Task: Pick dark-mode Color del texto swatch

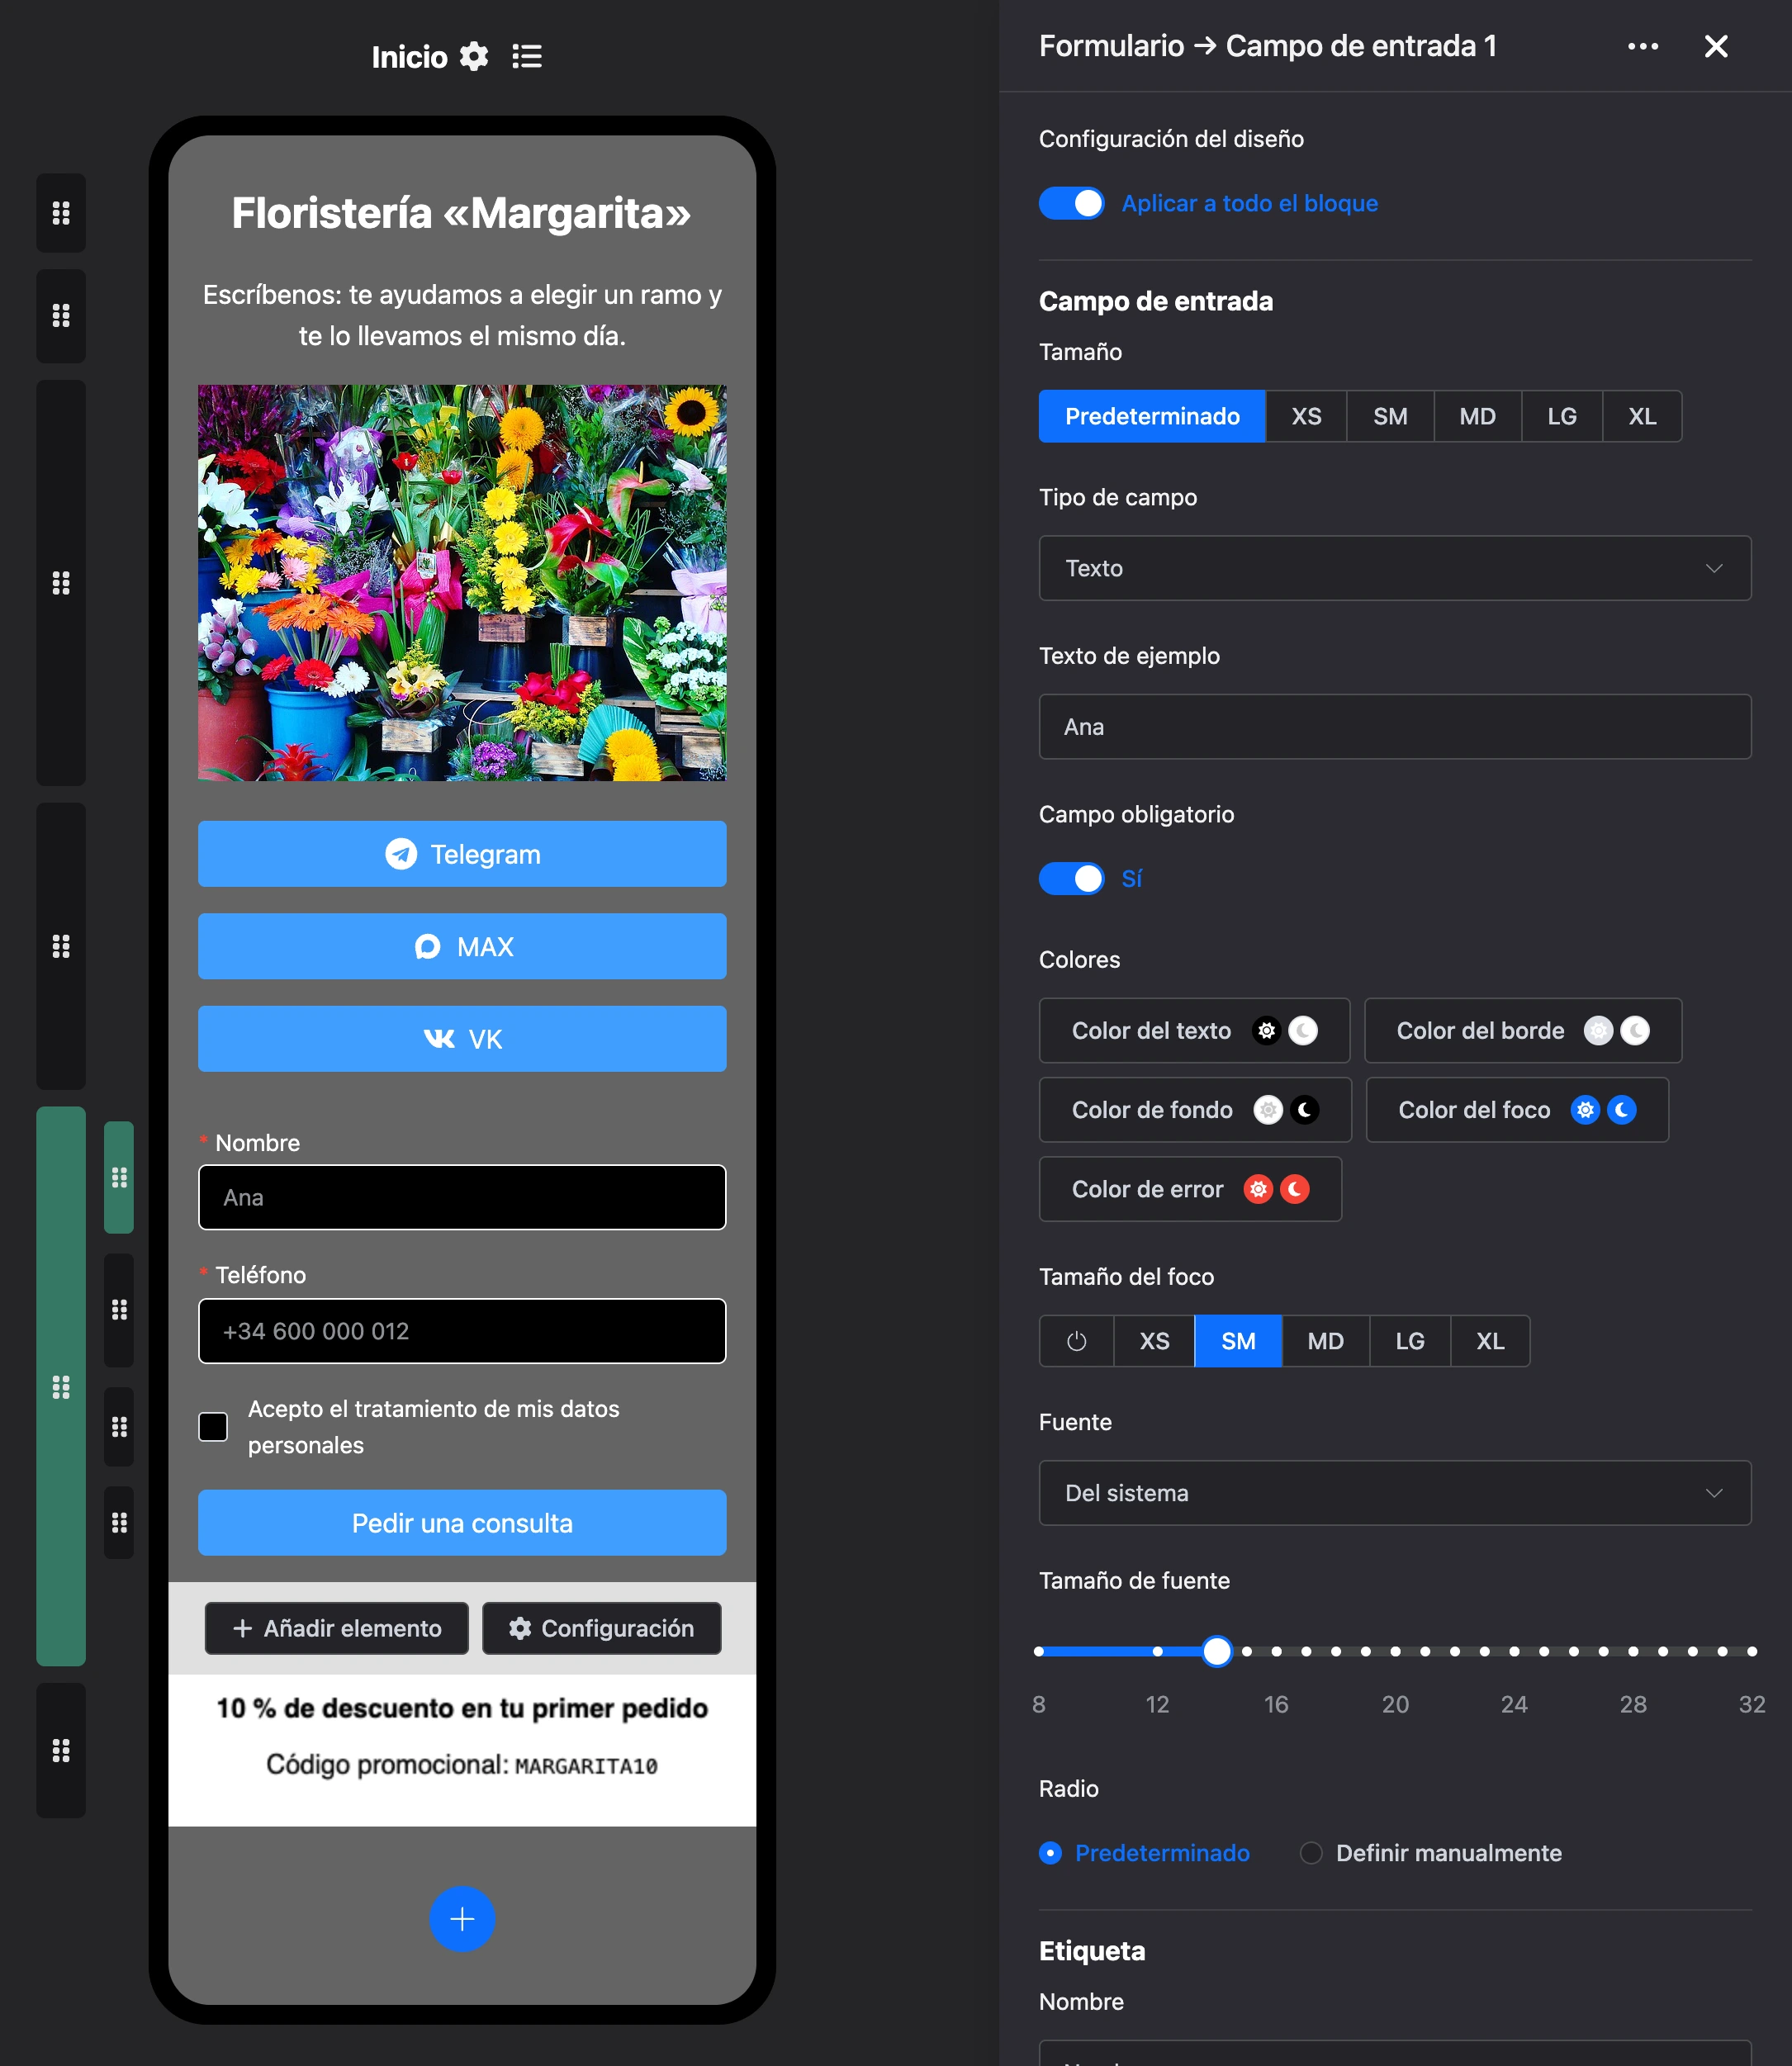Action: click(1303, 1031)
